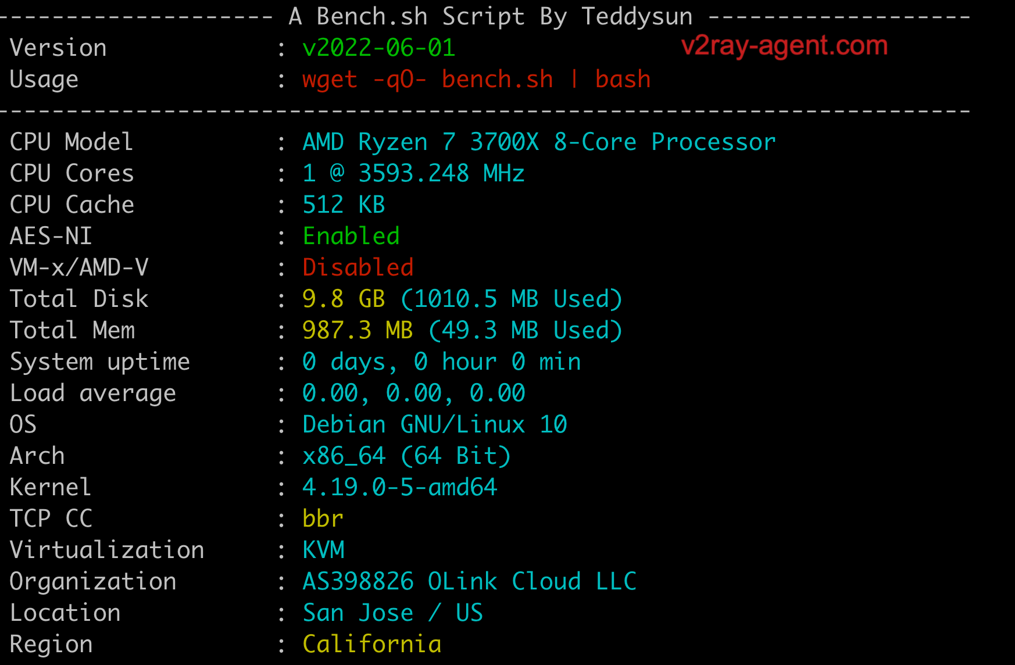Click the 'Usage' label
This screenshot has height=665, width=1015.
(44, 80)
